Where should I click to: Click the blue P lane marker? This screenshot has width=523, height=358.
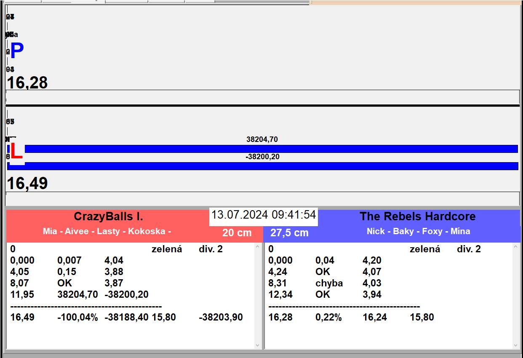click(x=17, y=51)
